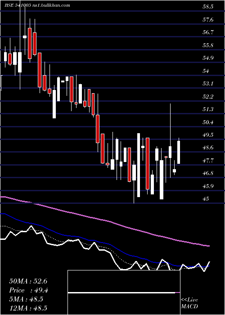225x315 pixels.
Task: Click the '<<Live MACD' label
Action: tap(189, 303)
